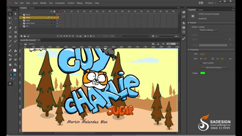Open the Insert menu

coord(35,3)
